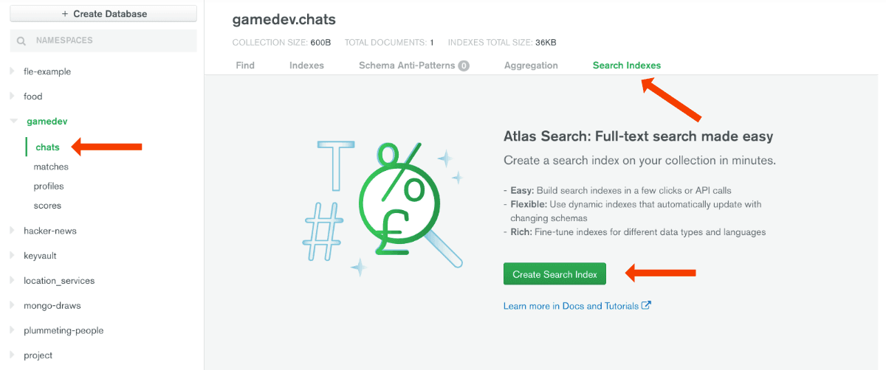Click the search magnifier icon in Namespaces
The image size is (886, 370).
click(21, 41)
